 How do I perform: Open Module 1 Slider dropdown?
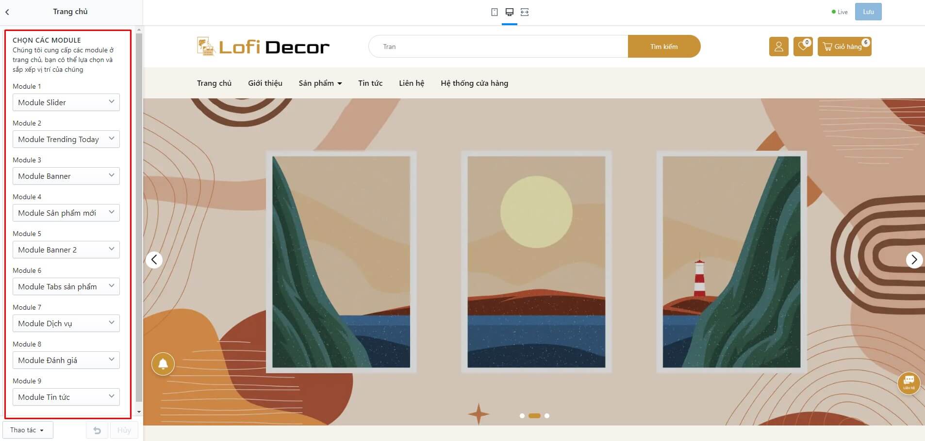click(66, 102)
